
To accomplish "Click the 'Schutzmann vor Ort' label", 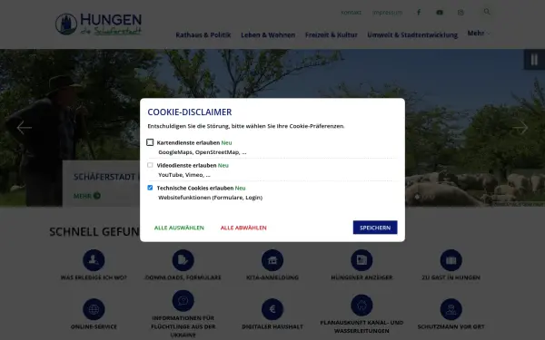I will coord(451,326).
